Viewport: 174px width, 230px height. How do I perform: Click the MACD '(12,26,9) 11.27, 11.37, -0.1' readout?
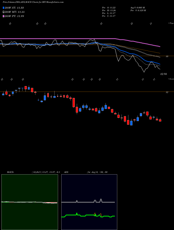[46, 172]
